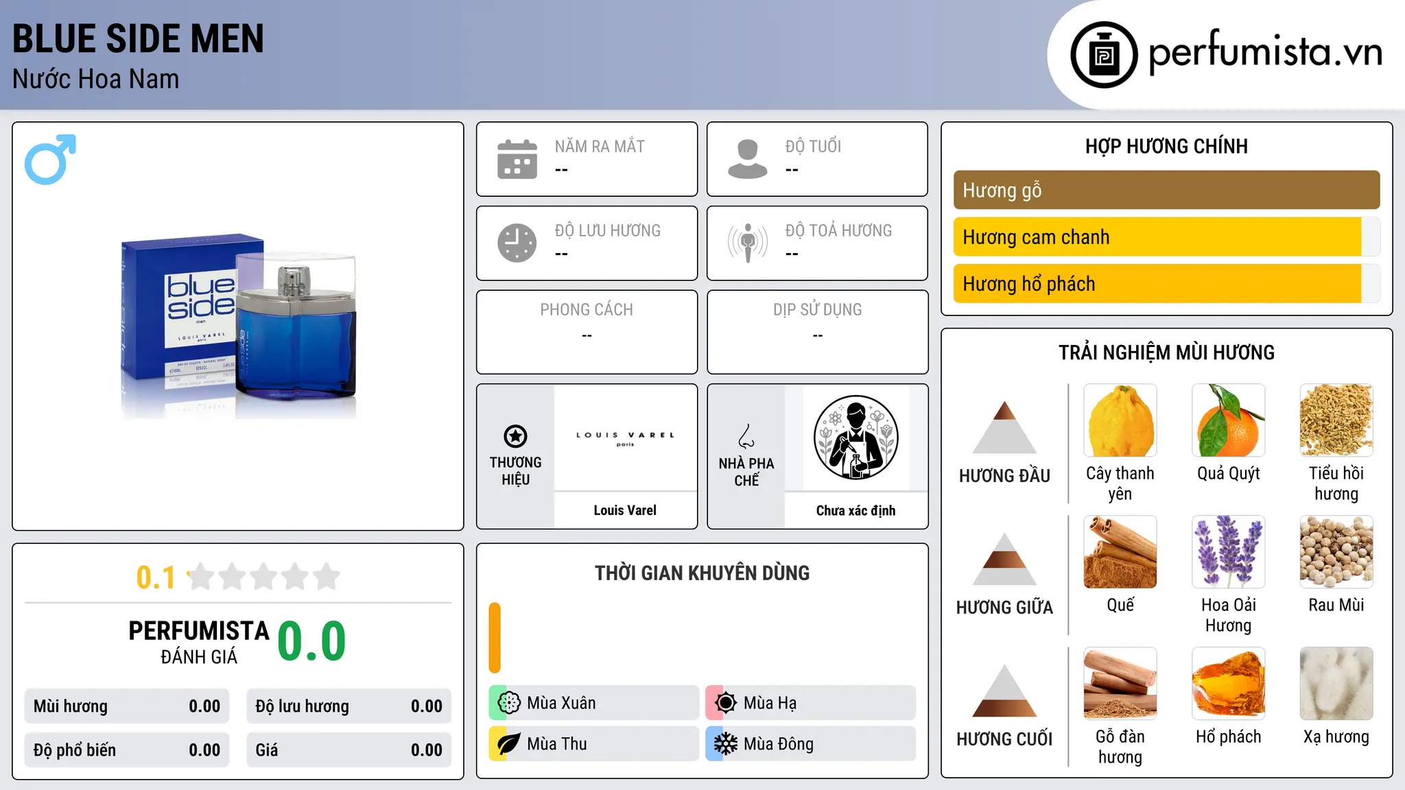Click the Mùi hương score row
Image resolution: width=1405 pixels, height=790 pixels.
pos(127,706)
